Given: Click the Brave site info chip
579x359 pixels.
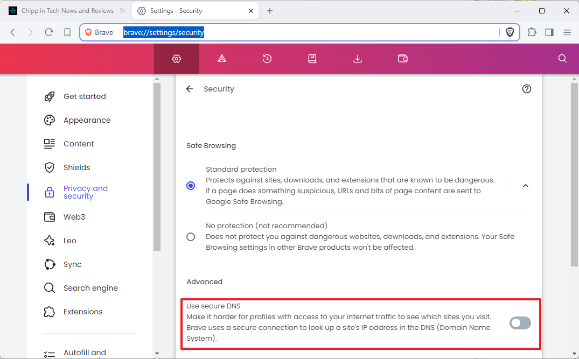Looking at the screenshot, I should pos(99,32).
